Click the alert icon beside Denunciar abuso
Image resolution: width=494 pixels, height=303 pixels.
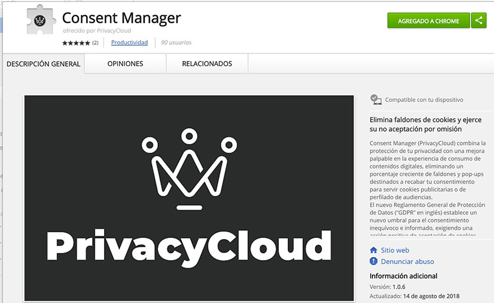click(373, 261)
